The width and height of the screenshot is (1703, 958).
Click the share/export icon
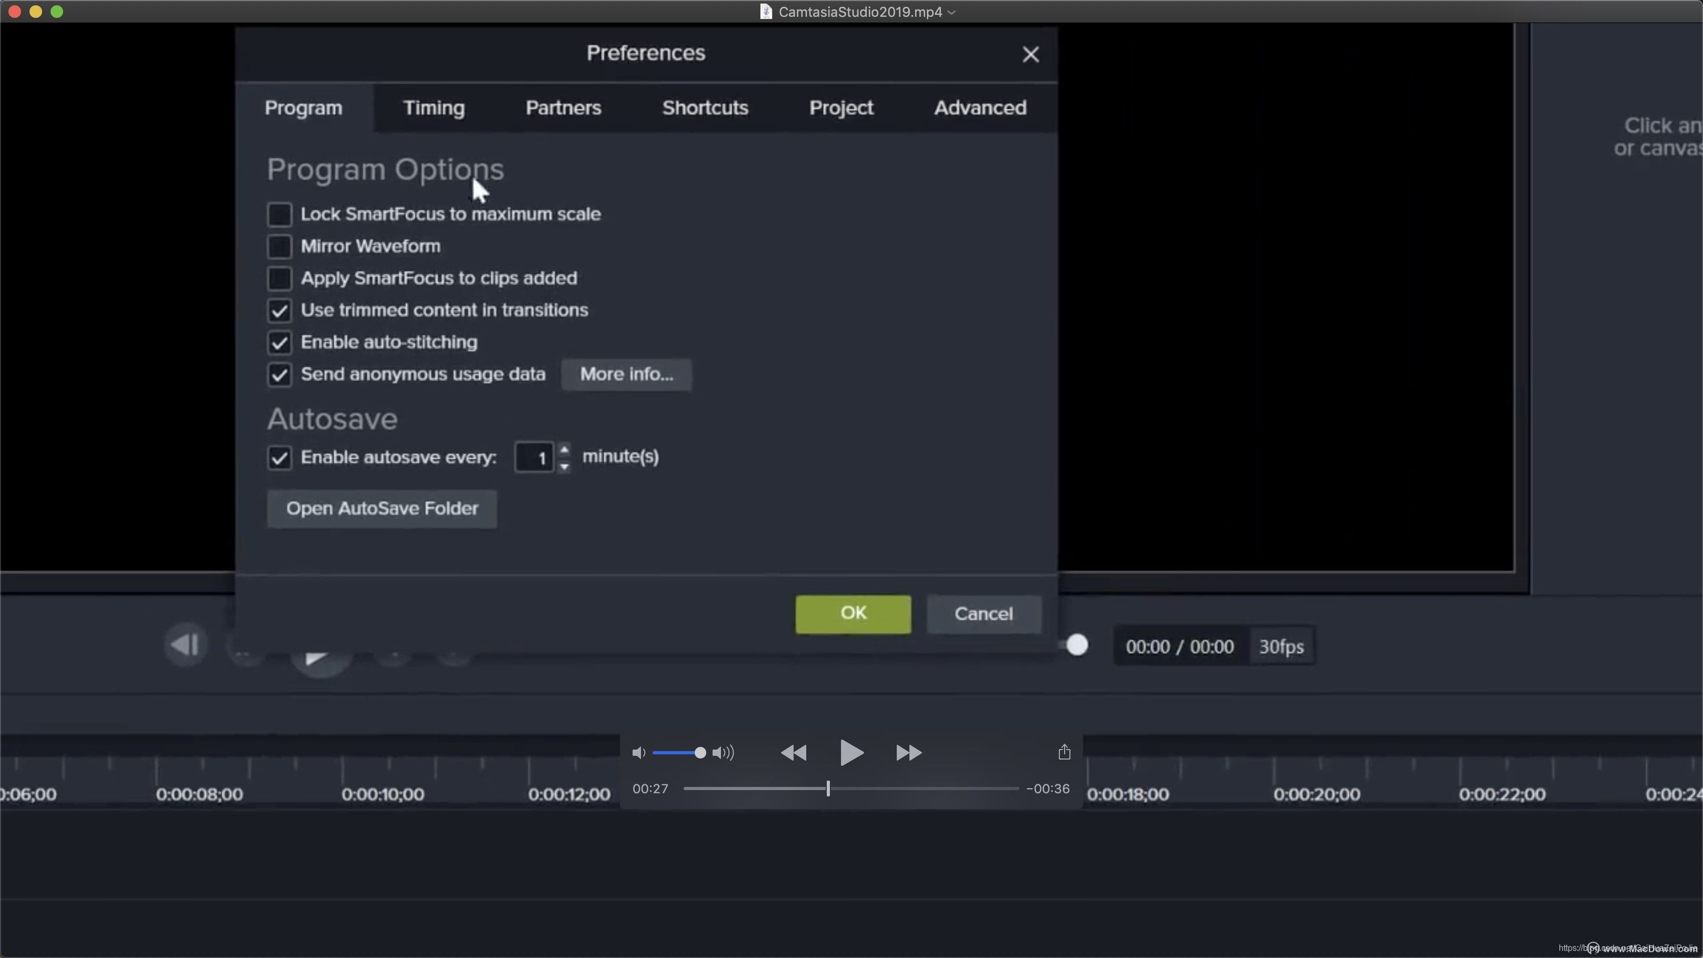(x=1063, y=752)
